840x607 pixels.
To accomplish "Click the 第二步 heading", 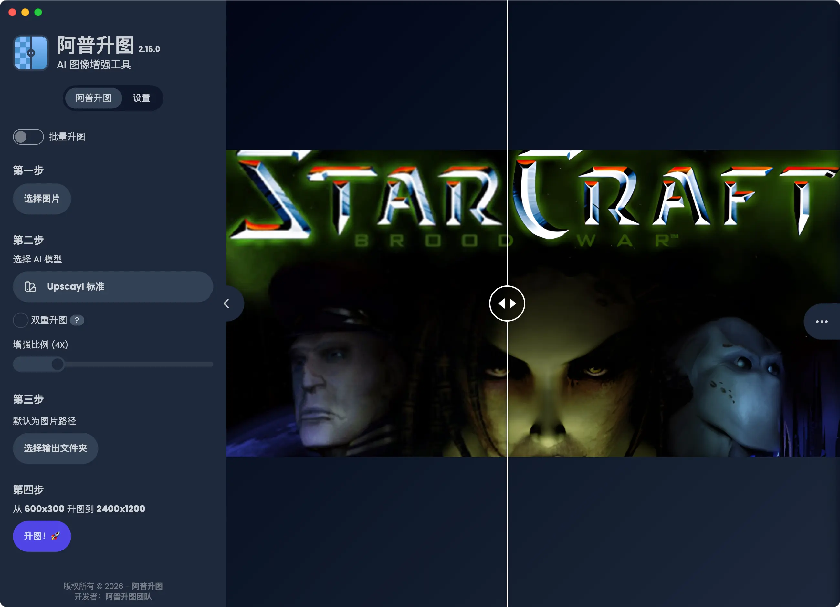I will (28, 240).
